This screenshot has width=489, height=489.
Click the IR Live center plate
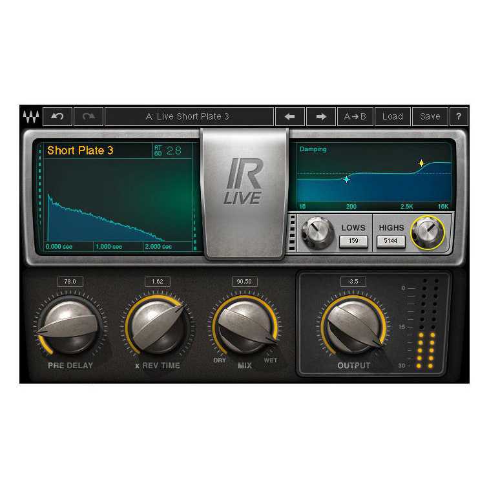tap(245, 193)
